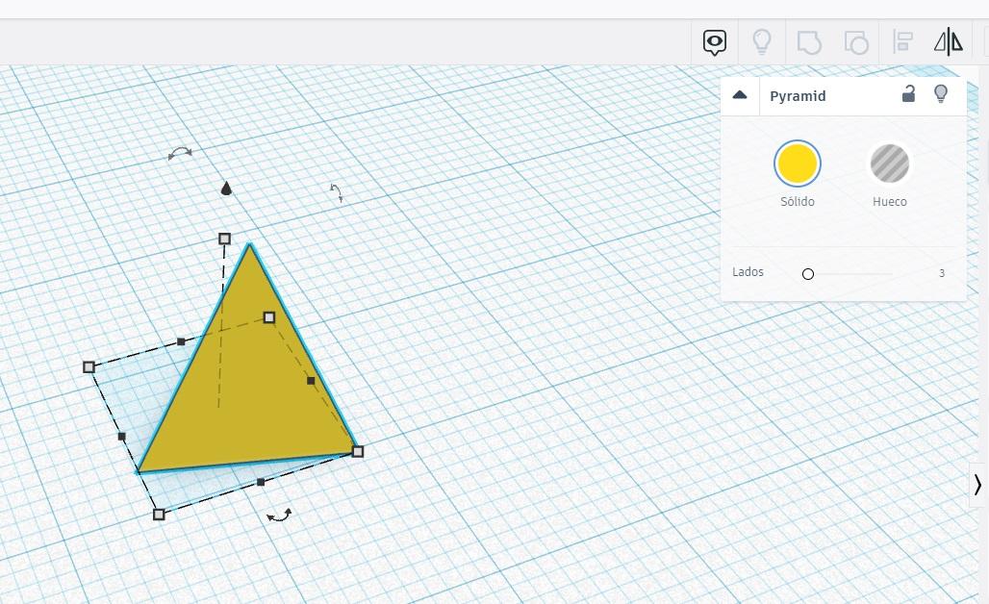Toggle the lock on the Pyramid shape
Viewport: 989px width, 604px height.
(x=908, y=94)
